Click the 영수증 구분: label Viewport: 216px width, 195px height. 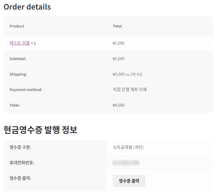pos(20,147)
